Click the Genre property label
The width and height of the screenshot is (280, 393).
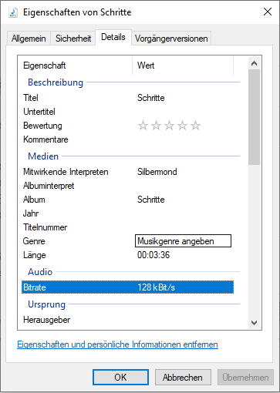[x=34, y=241]
